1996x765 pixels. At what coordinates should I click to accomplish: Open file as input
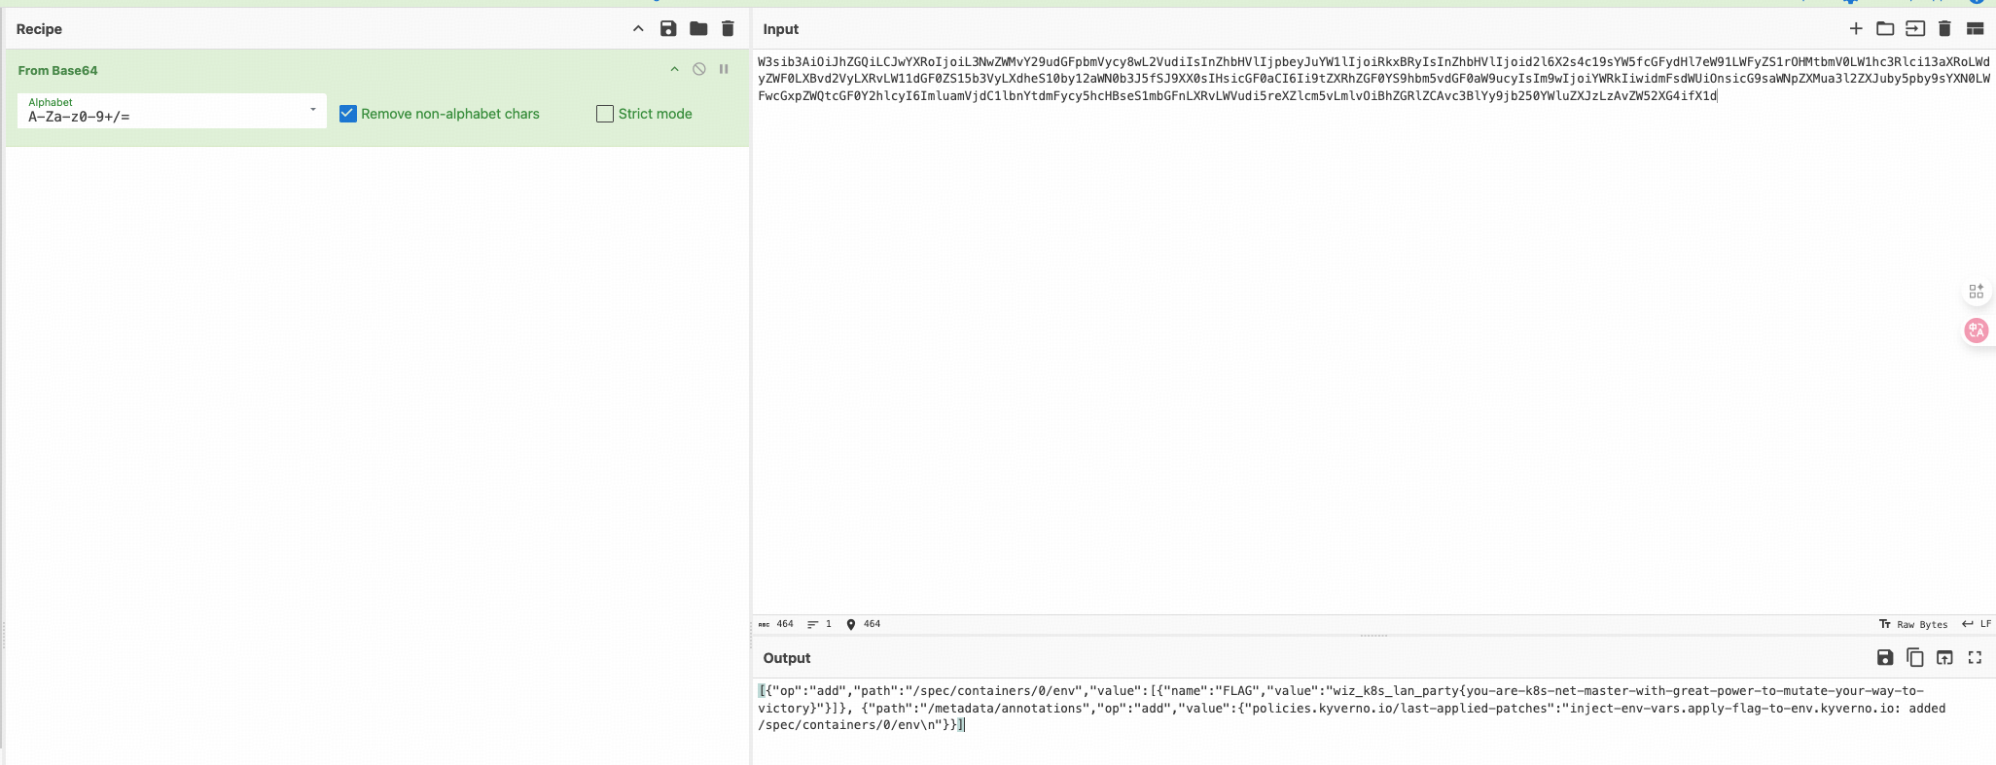1914,29
